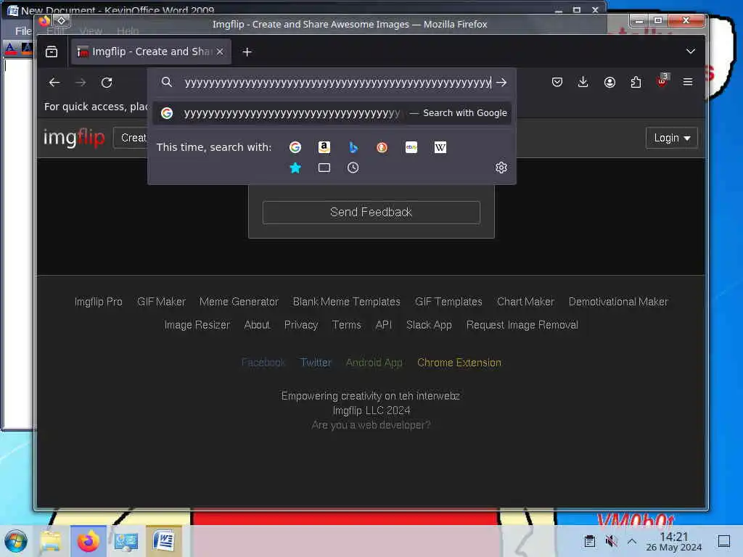
Task: Open the File menu in KevinOffice Word
Action: click(x=22, y=30)
